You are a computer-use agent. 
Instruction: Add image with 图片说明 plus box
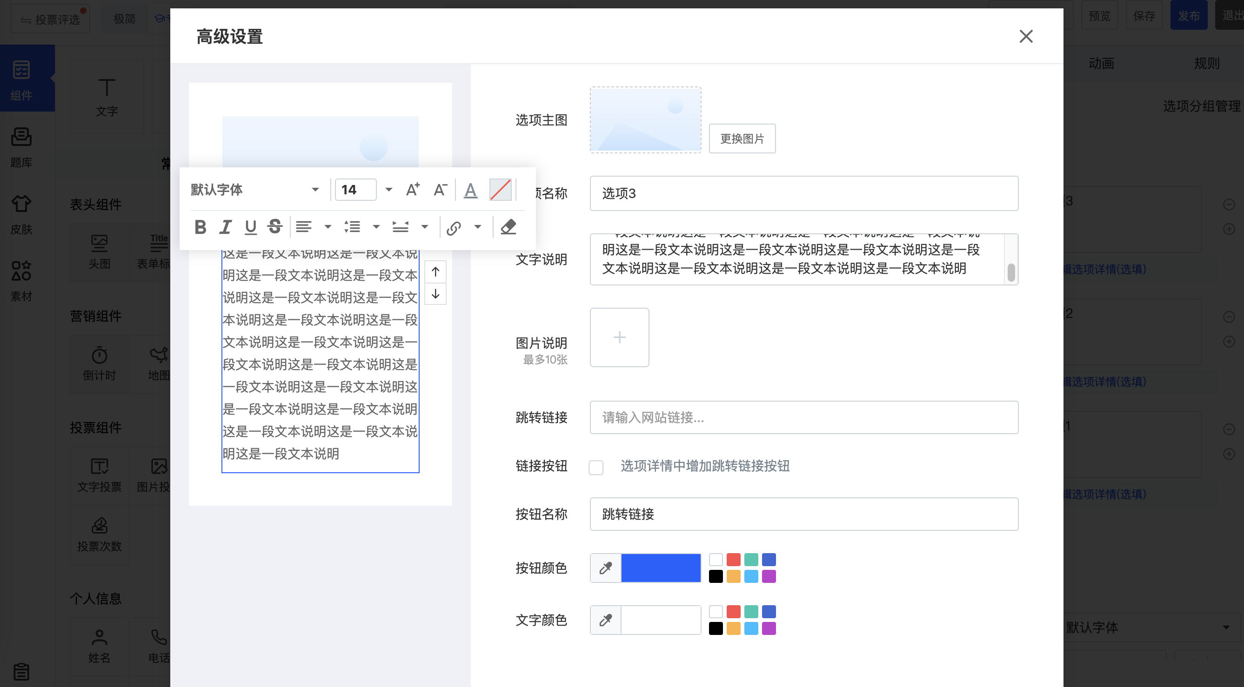(x=619, y=337)
